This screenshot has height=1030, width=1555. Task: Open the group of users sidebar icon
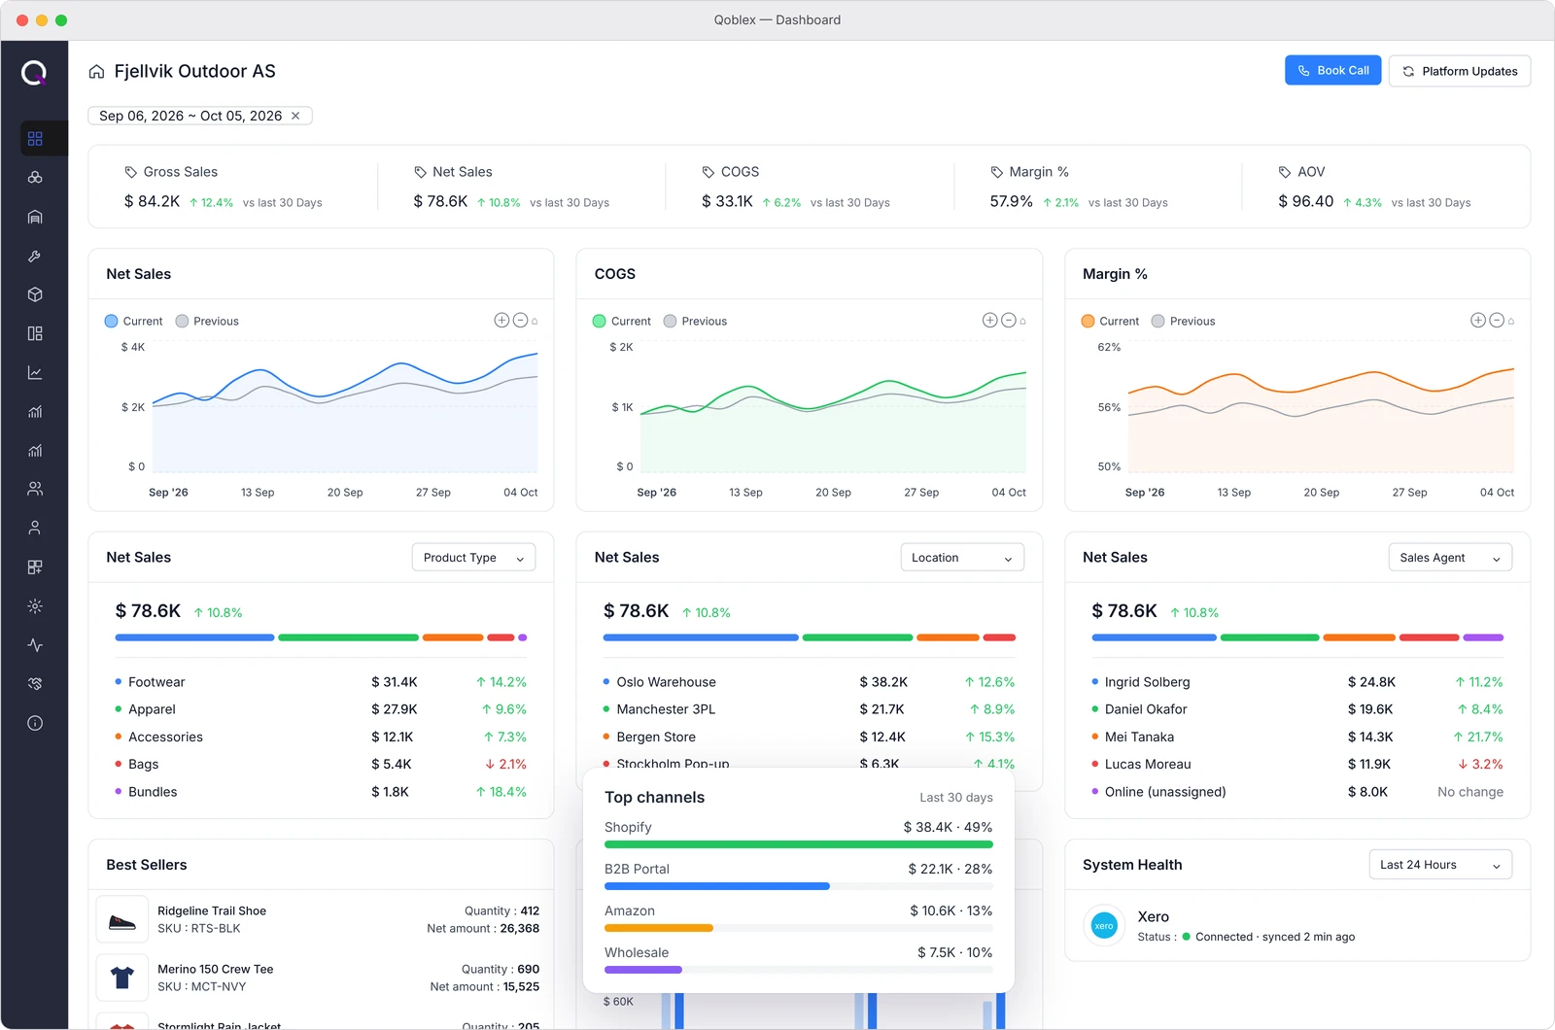coord(35,489)
